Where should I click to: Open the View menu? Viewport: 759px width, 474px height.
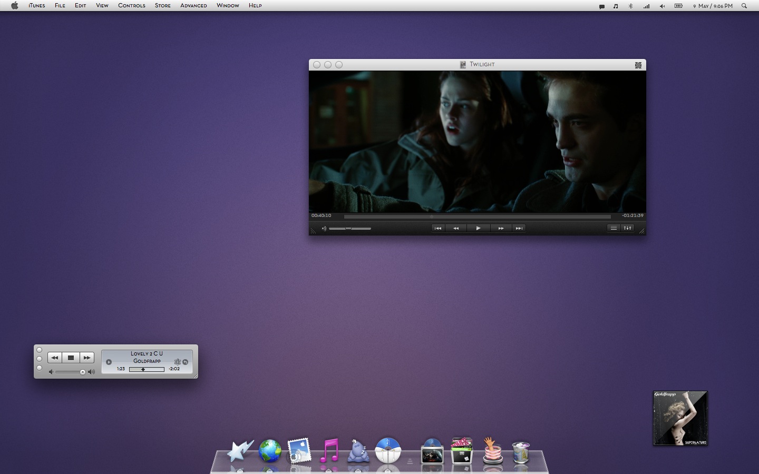[102, 6]
